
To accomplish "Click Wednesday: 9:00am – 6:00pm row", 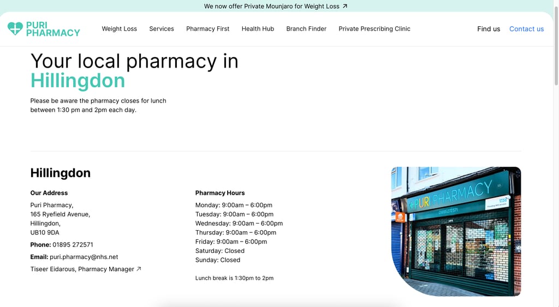I will 239,224.
